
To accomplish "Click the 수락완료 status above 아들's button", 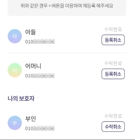I will [x=113, y=29].
